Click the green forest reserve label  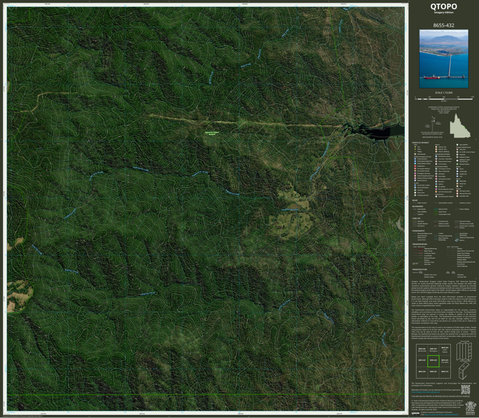(212, 133)
